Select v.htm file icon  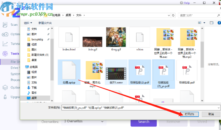(x=140, y=37)
